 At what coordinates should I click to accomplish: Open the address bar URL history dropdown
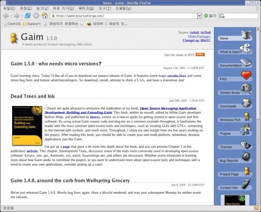(199, 16)
